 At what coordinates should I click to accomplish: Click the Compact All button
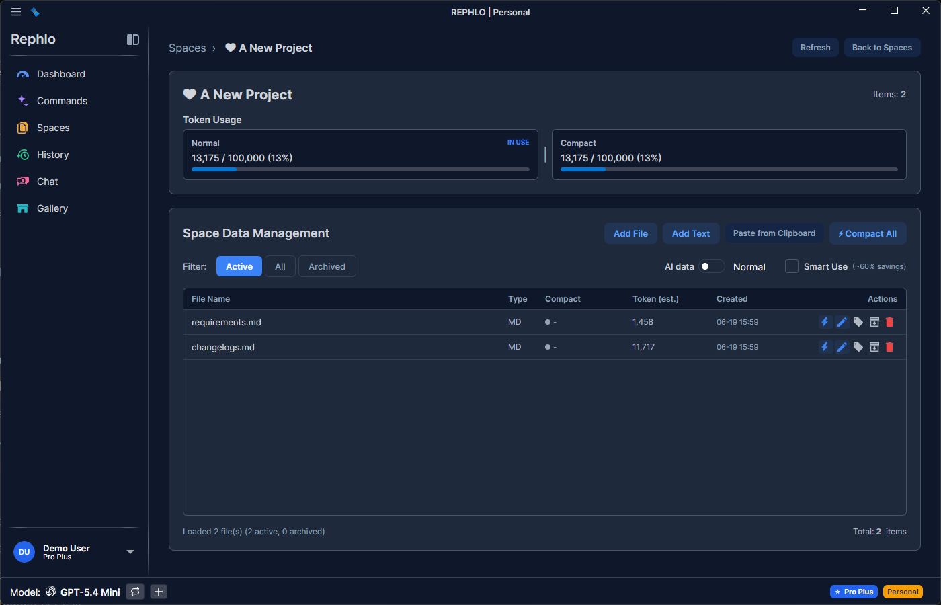[x=868, y=233]
